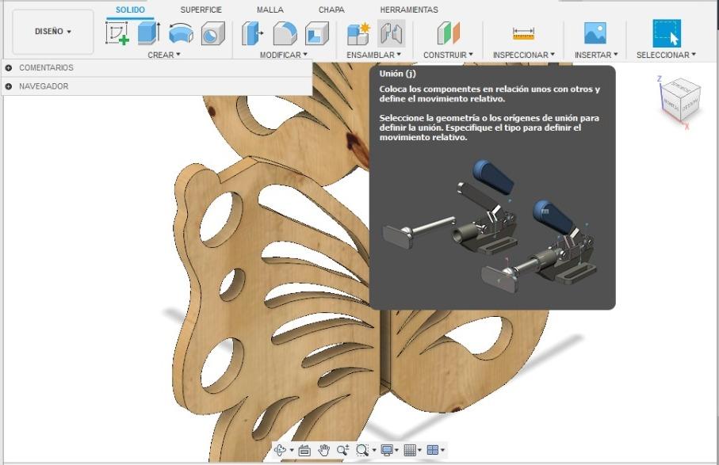Image resolution: width=719 pixels, height=465 pixels.
Task: Click the COMENTARIOS panel label
Action: pyautogui.click(x=46, y=68)
